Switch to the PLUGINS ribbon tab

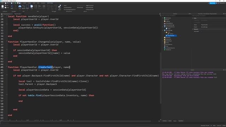[43, 3]
